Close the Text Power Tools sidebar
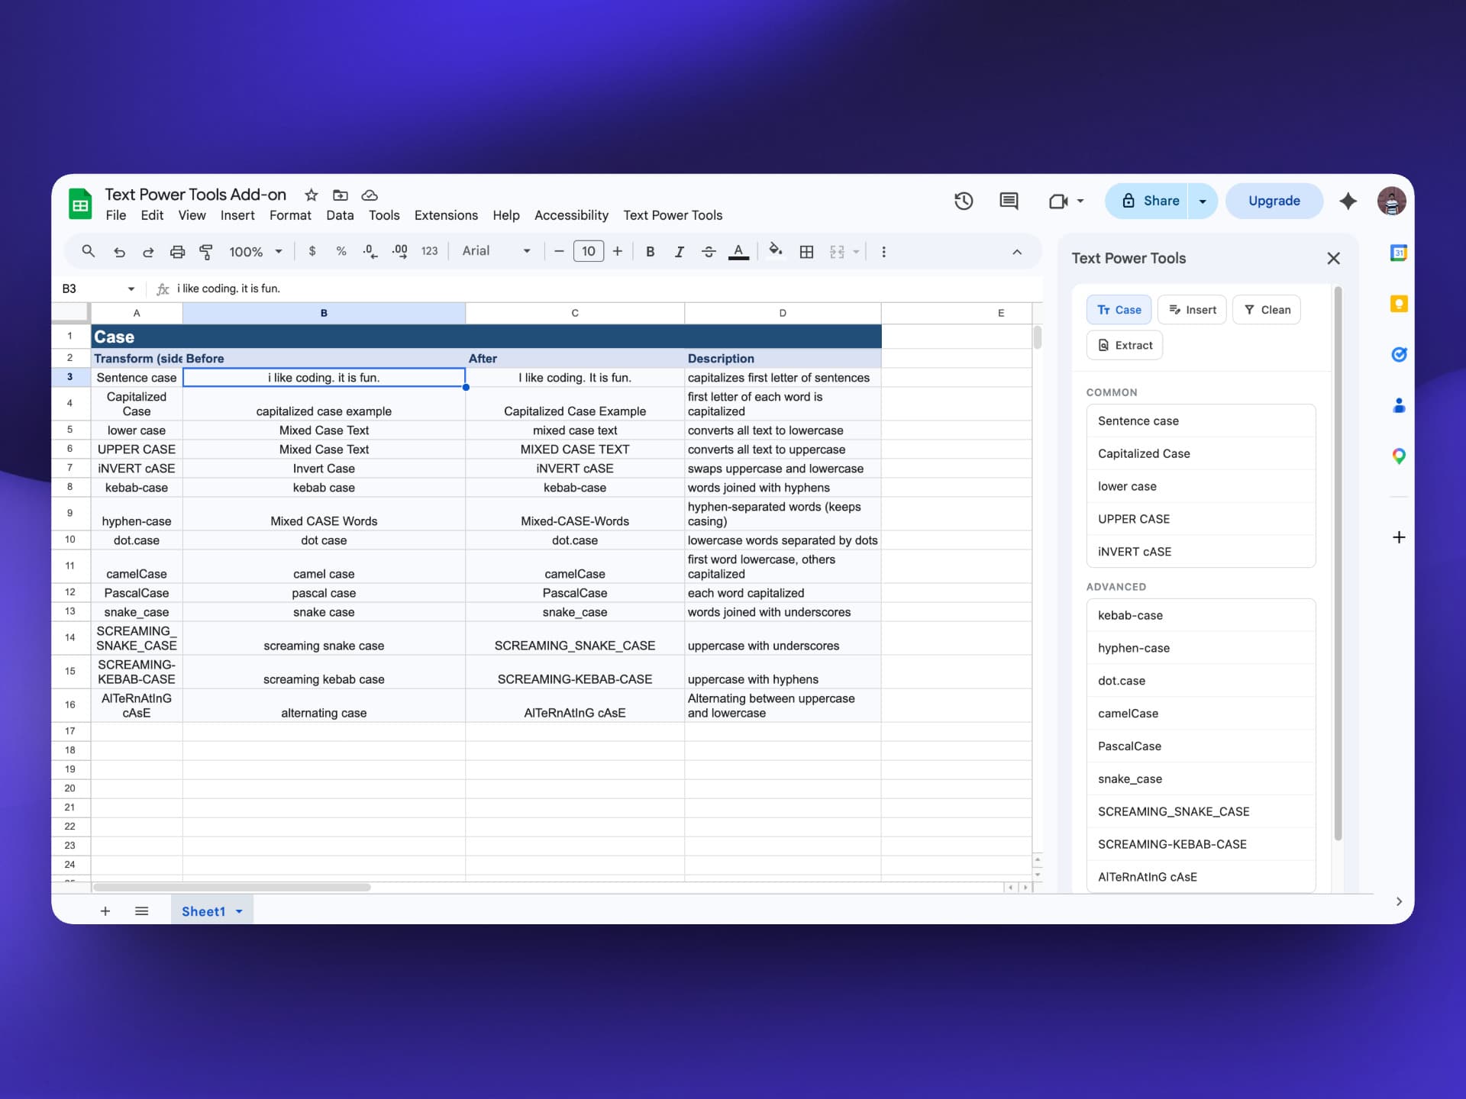 (x=1333, y=259)
